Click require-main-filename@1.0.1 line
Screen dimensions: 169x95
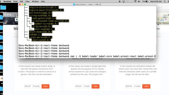click(x=46, y=10)
